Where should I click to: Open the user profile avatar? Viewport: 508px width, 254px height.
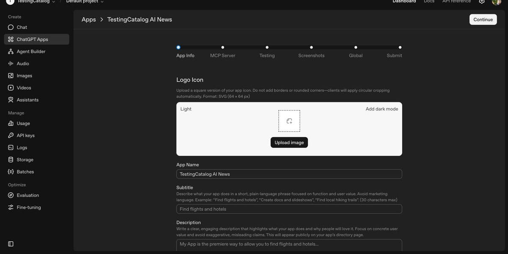[x=497, y=2]
